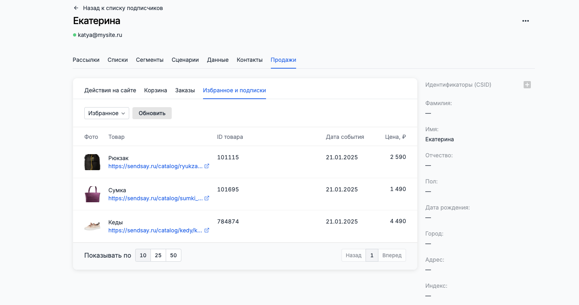Click external link icon for Кеды

pos(207,230)
